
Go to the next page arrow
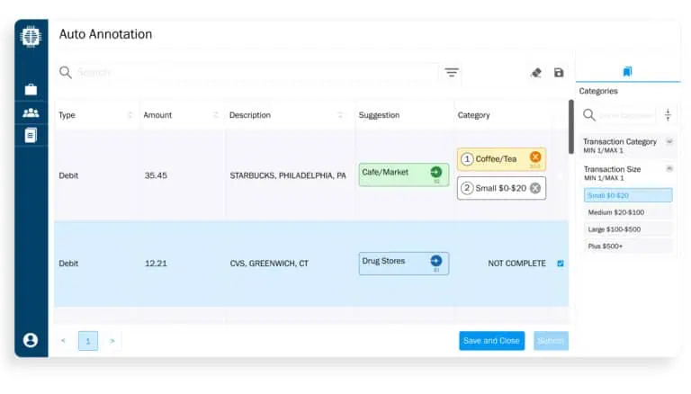112,341
